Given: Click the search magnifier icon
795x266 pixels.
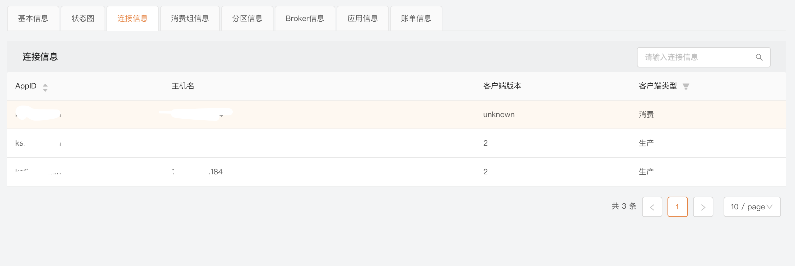Looking at the screenshot, I should point(759,57).
